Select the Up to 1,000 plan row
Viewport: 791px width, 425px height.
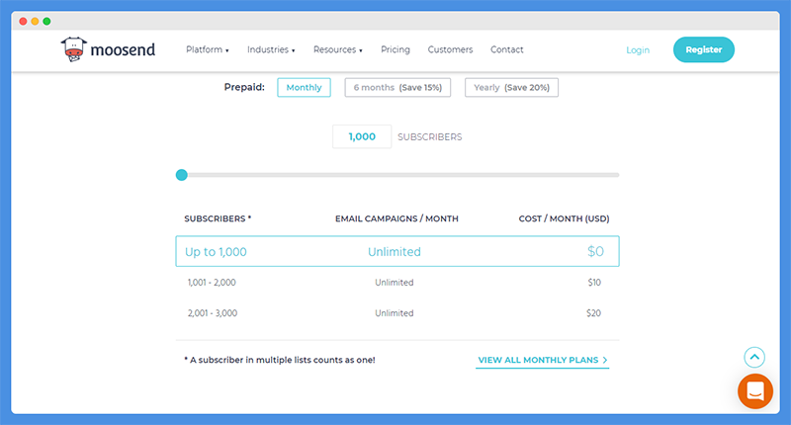(397, 251)
